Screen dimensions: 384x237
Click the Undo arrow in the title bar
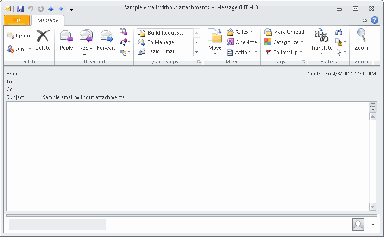tap(31, 9)
